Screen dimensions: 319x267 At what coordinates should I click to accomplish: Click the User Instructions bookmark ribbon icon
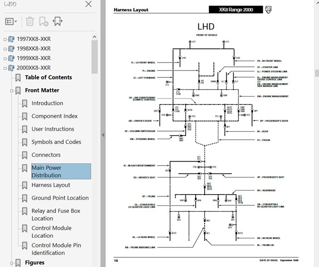coord(24,130)
